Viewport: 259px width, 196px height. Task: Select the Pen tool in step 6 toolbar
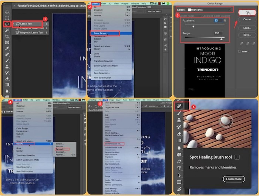click(x=179, y=162)
